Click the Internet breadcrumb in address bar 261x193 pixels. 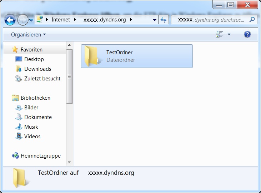pyautogui.click(x=61, y=20)
